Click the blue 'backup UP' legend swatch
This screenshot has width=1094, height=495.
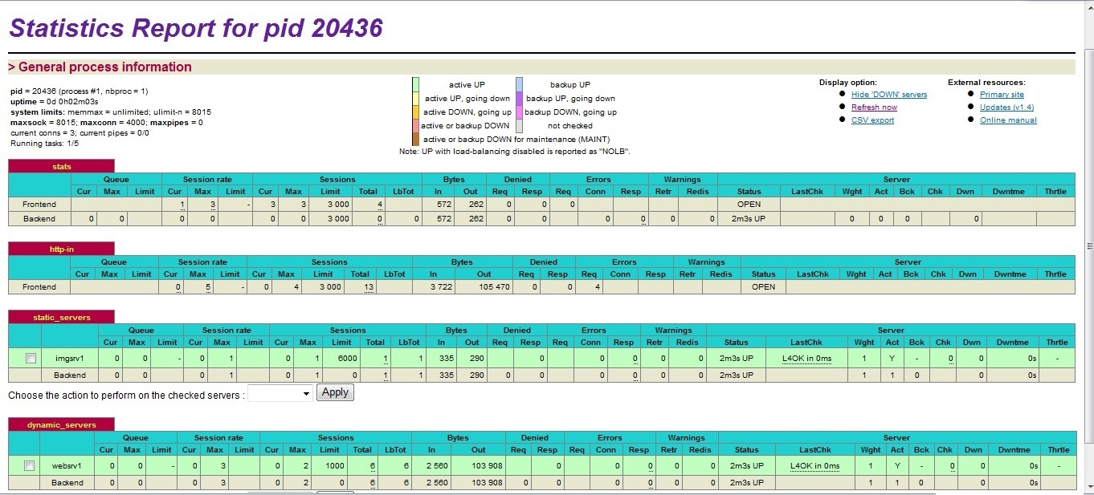point(519,84)
